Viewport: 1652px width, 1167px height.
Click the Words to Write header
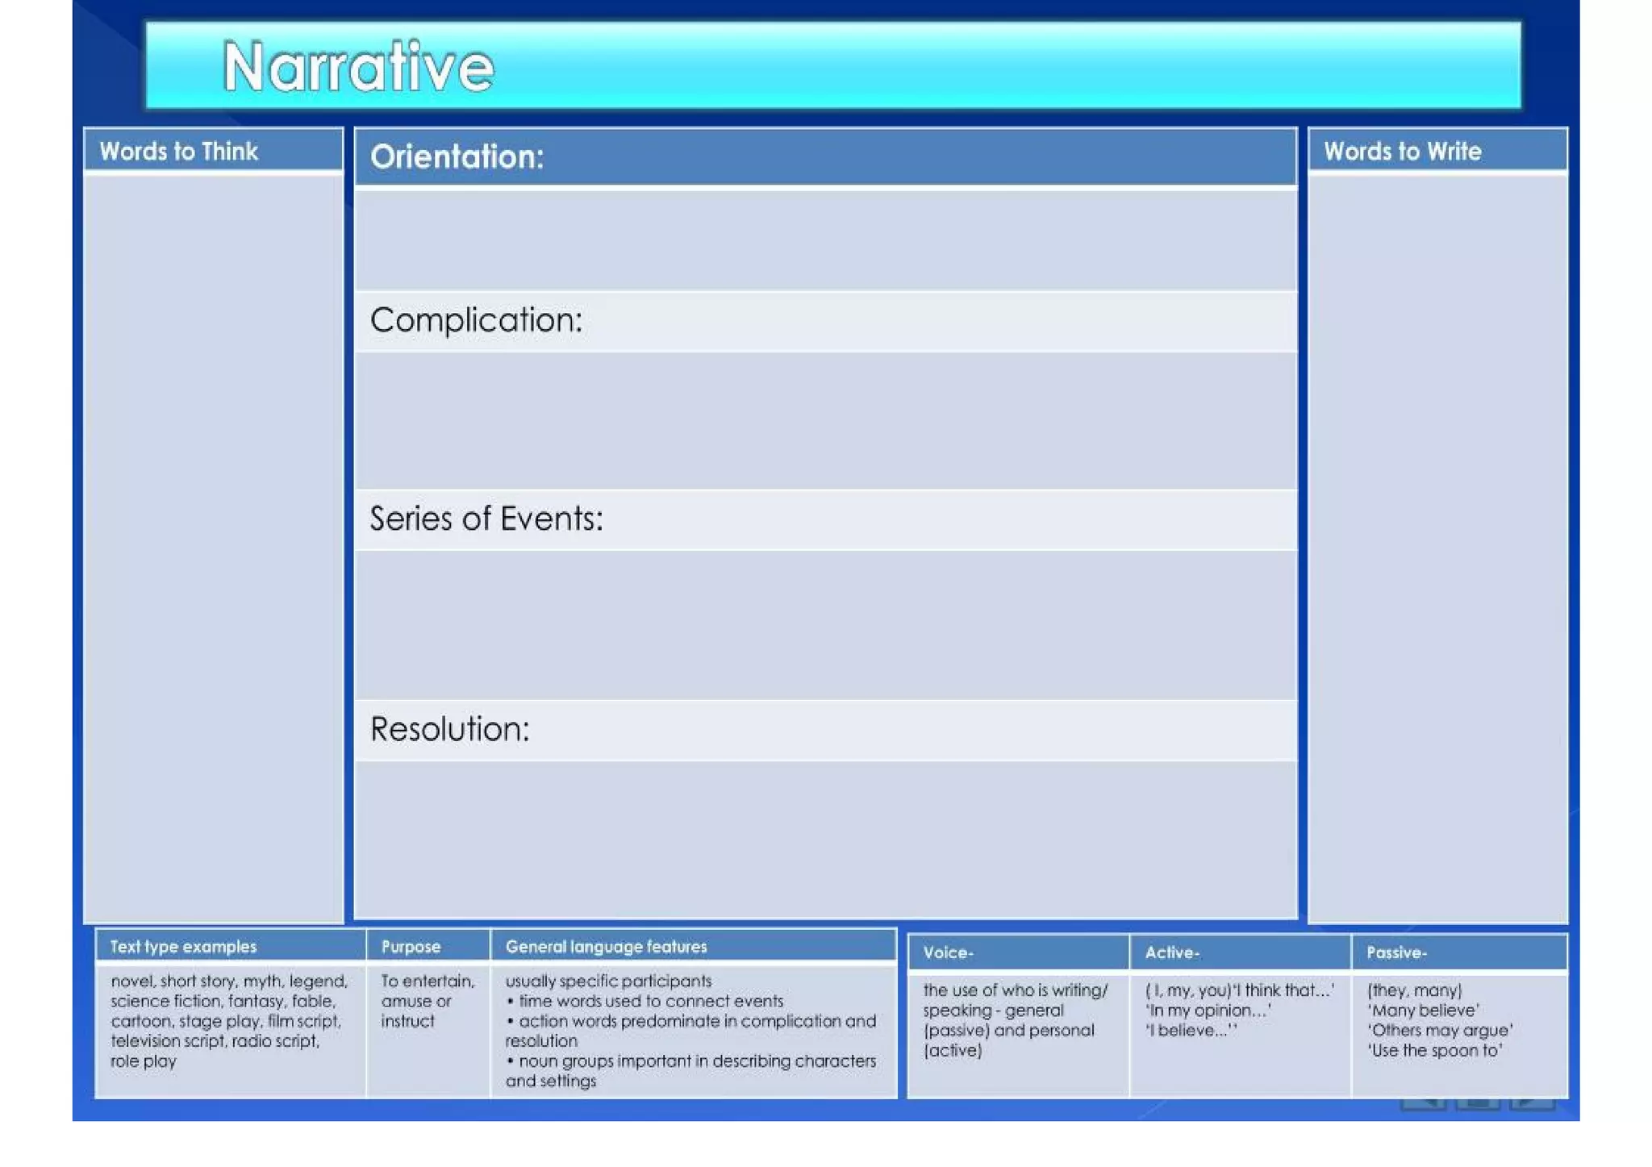pyautogui.click(x=1437, y=151)
